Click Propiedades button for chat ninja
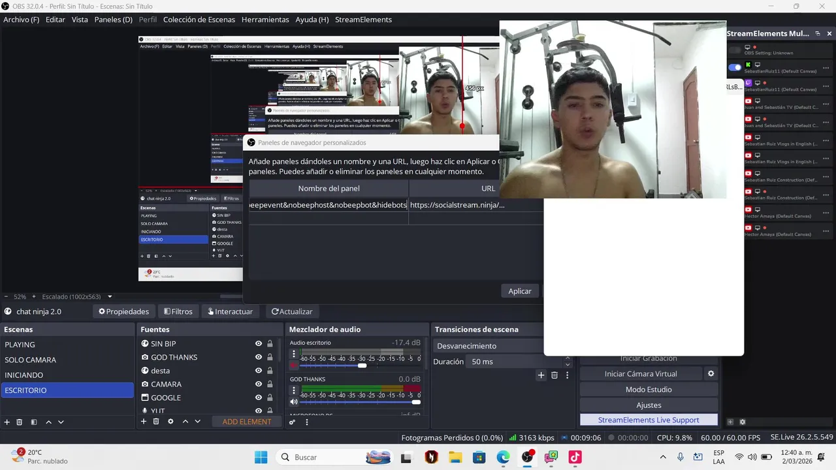Viewport: 836px width, 470px height. (124, 311)
